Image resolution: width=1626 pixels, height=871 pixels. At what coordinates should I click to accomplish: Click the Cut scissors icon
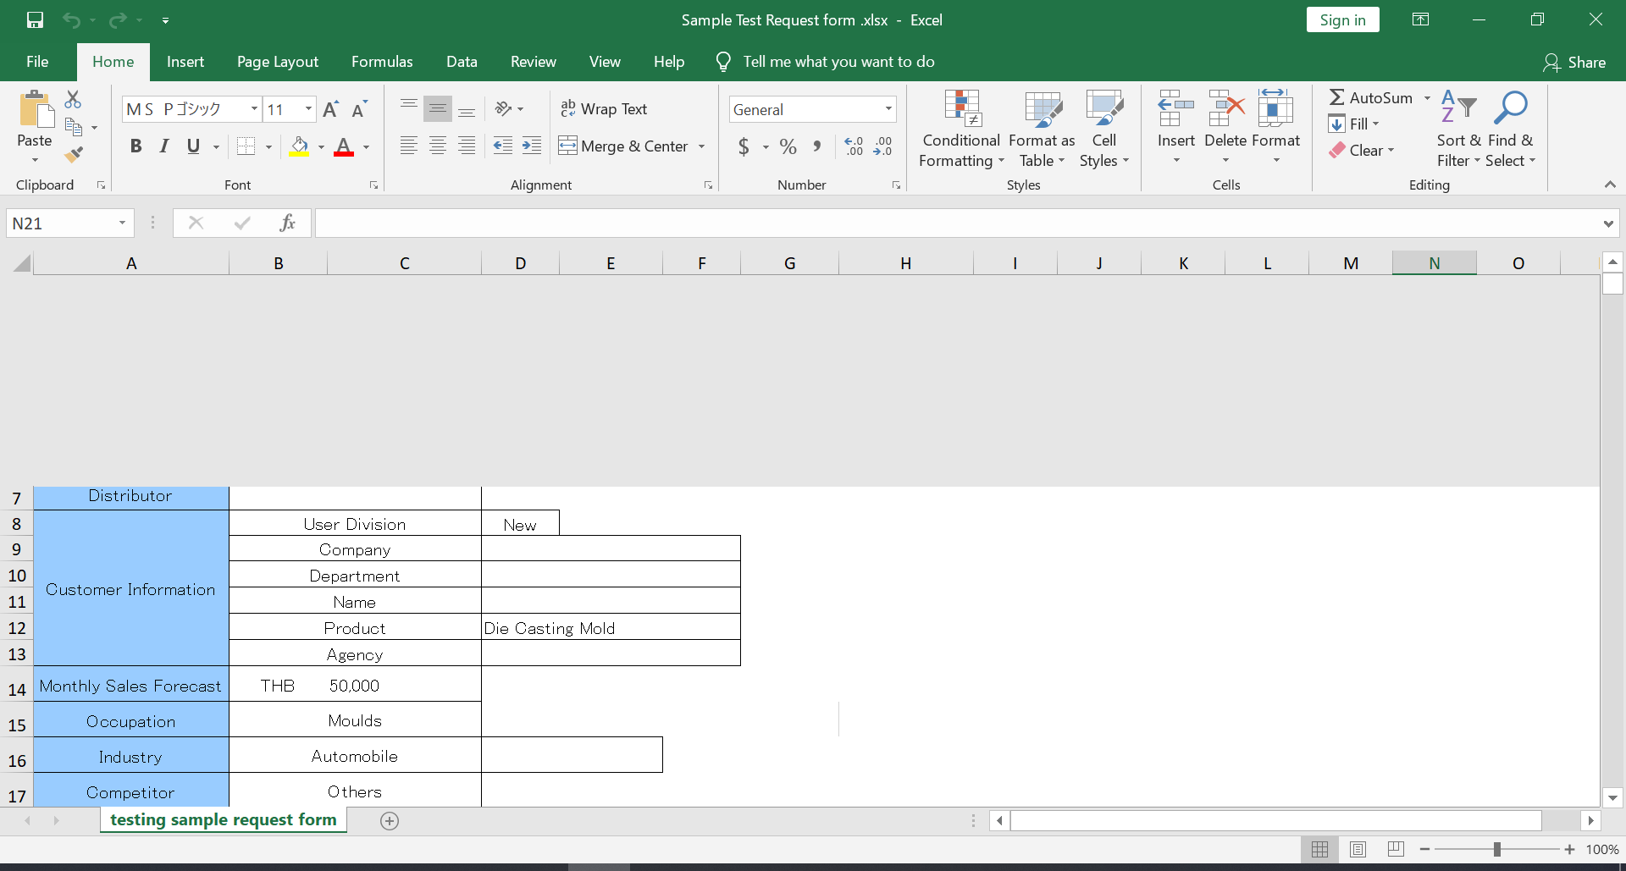74,100
